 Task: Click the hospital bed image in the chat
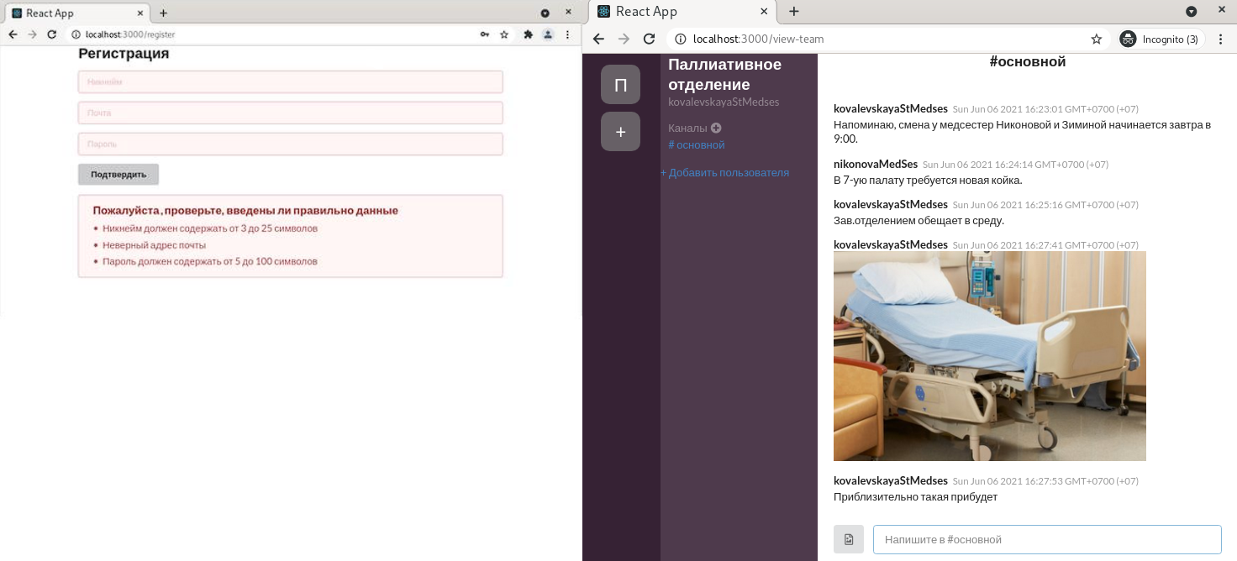coord(989,355)
